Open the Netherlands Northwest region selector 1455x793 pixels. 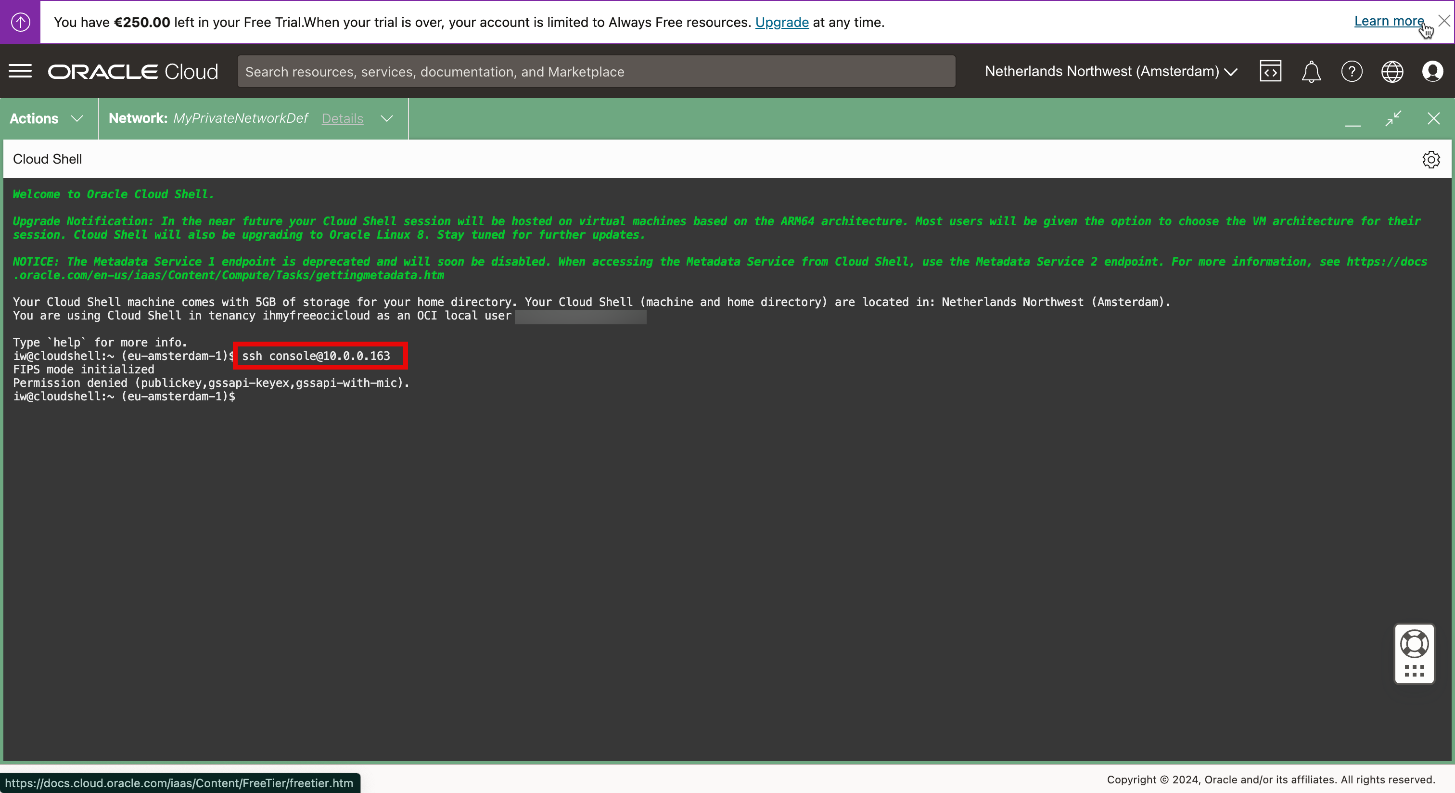pos(1110,71)
